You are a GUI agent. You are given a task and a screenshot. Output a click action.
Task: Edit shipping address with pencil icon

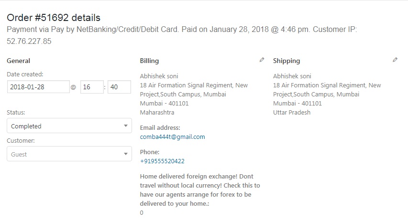tap(395, 60)
